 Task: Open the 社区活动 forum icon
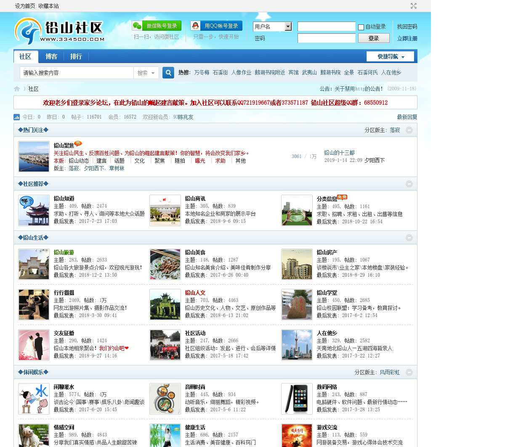pos(165,345)
